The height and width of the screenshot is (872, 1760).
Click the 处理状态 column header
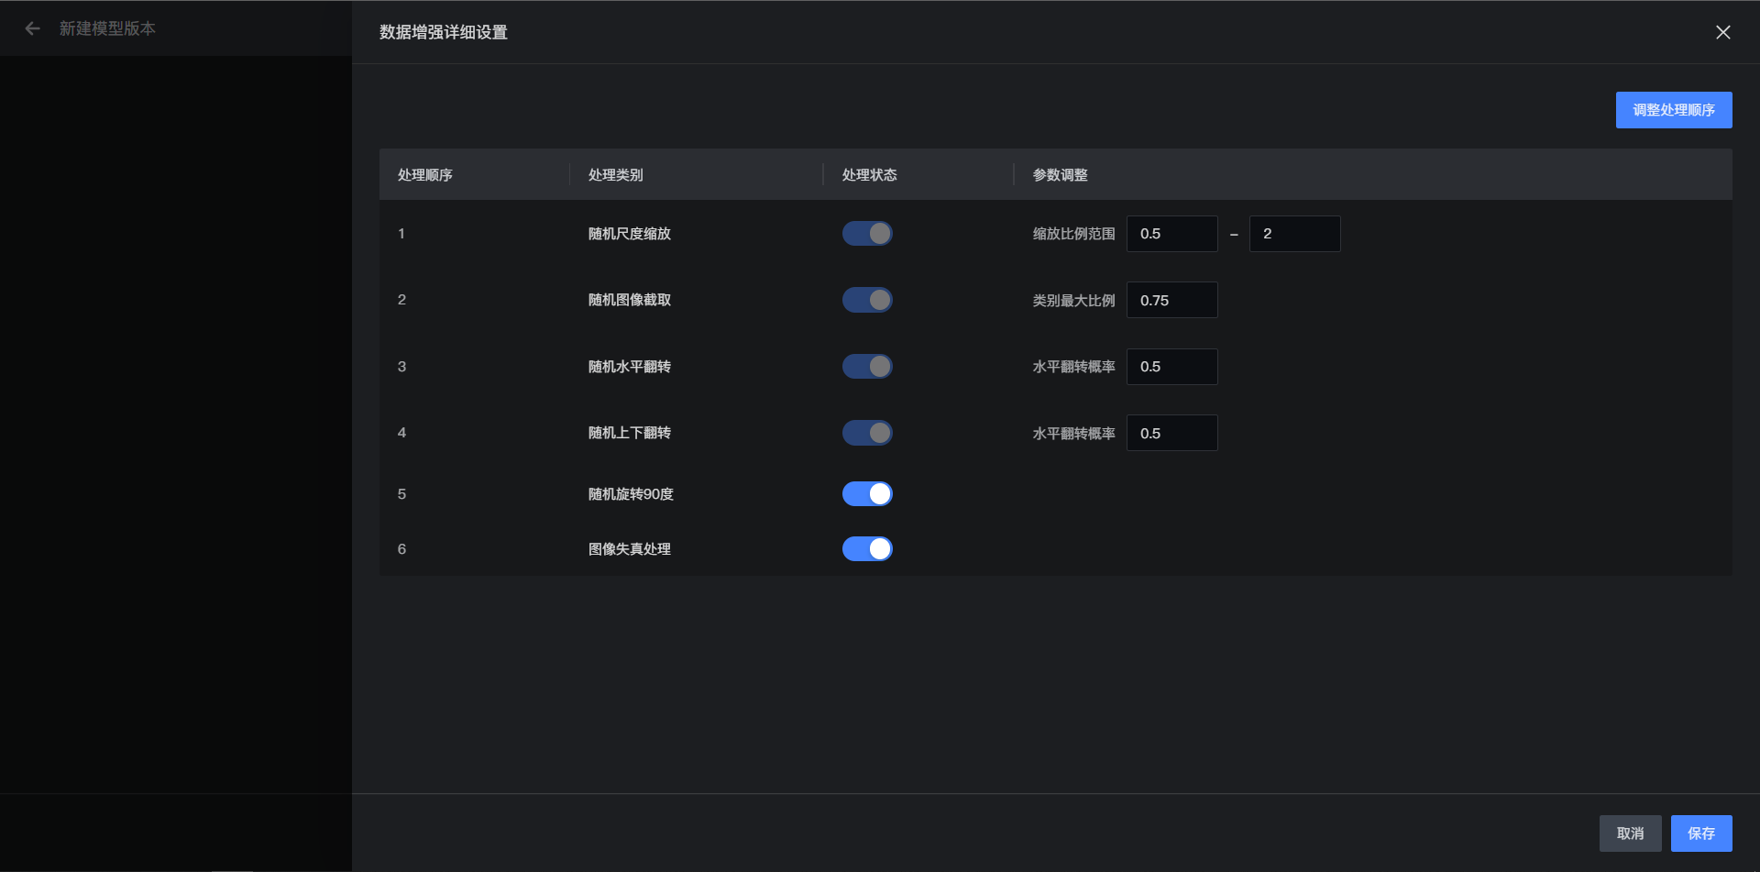click(x=870, y=175)
